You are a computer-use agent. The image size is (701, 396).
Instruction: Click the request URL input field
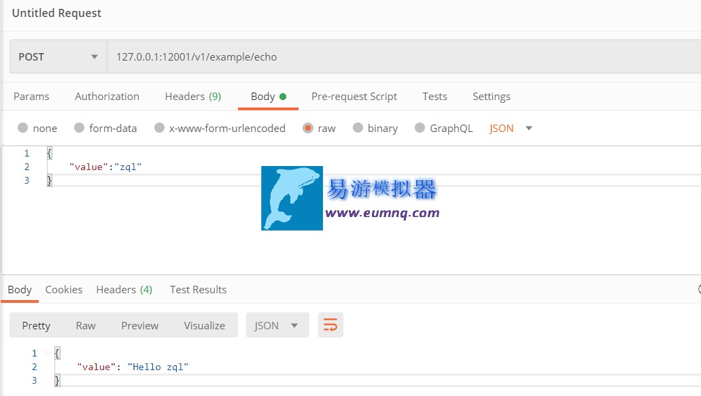pyautogui.click(x=404, y=57)
